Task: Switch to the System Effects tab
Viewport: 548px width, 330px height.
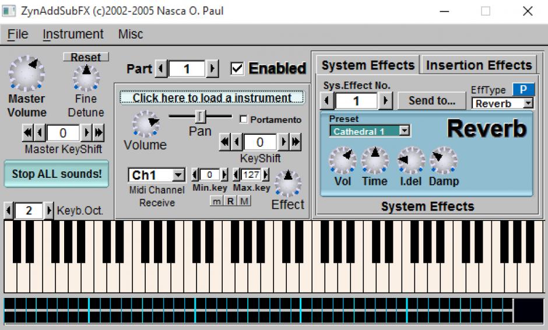Action: click(368, 65)
